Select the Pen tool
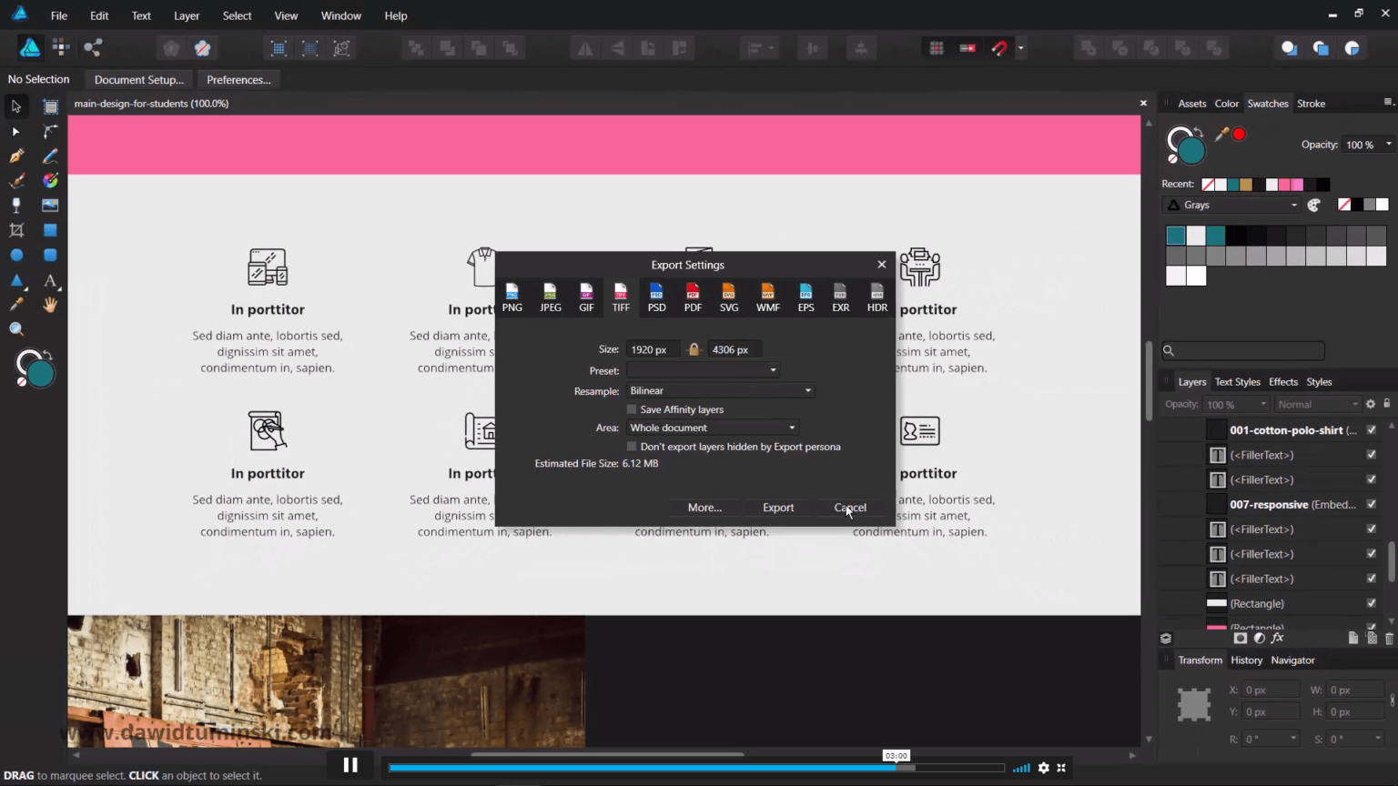 [x=15, y=156]
